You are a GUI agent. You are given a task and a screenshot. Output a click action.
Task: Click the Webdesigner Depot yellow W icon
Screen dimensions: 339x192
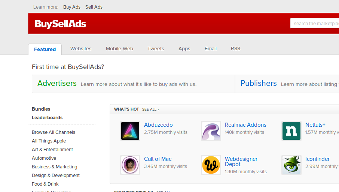(x=211, y=165)
